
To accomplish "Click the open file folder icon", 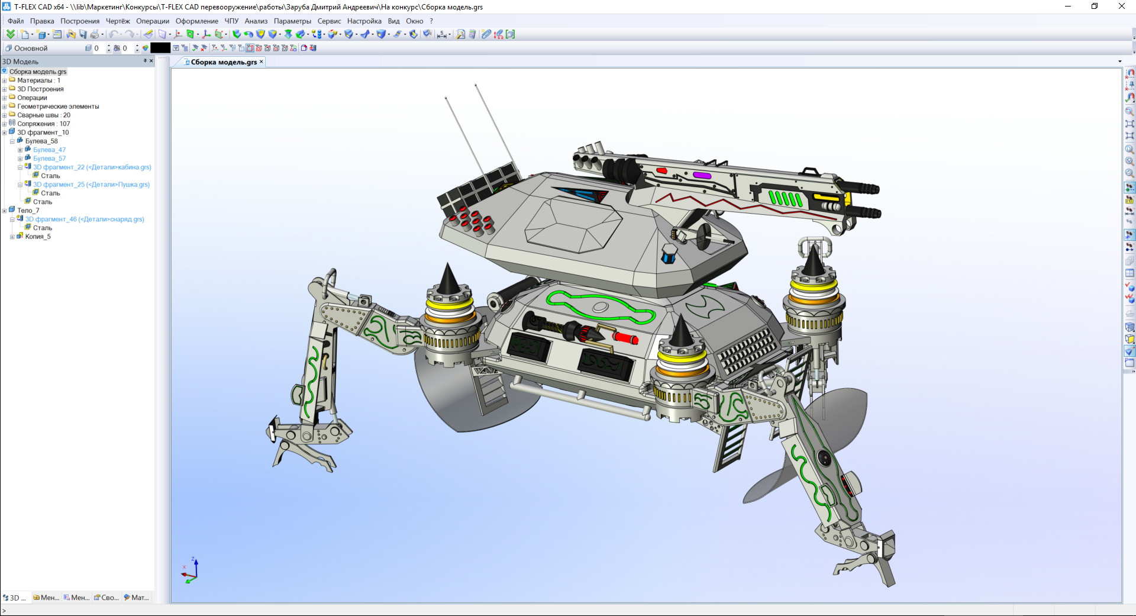I will [x=70, y=34].
